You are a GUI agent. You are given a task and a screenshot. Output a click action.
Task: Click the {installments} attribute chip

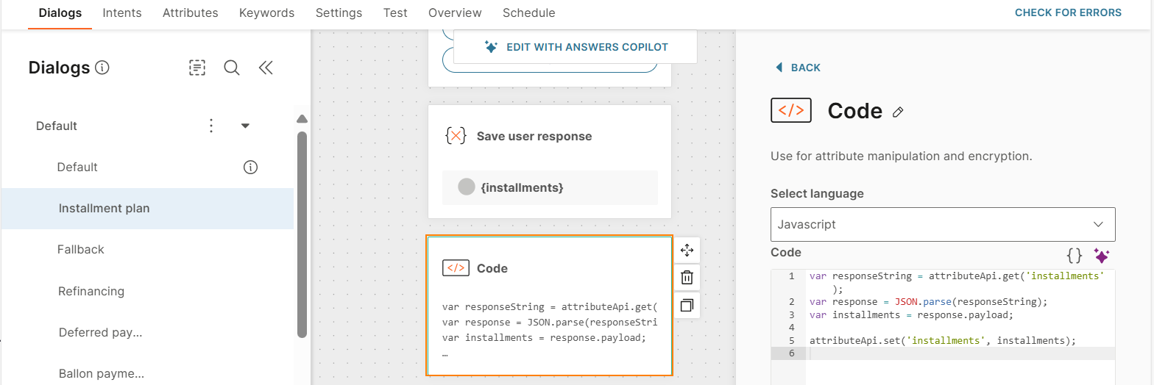(x=550, y=187)
